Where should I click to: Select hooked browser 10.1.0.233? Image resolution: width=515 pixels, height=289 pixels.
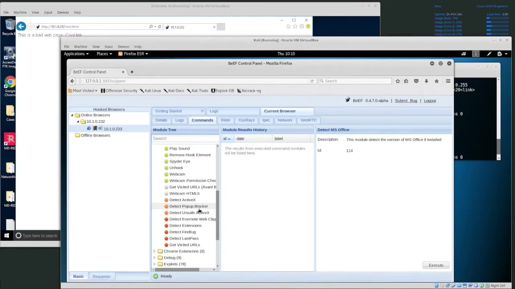tap(113, 129)
